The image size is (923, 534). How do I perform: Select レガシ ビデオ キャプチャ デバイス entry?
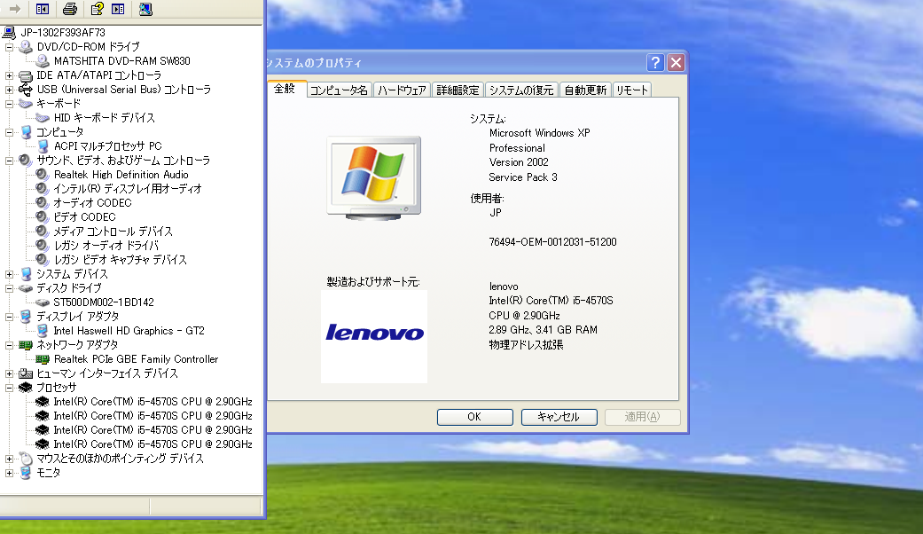120,260
